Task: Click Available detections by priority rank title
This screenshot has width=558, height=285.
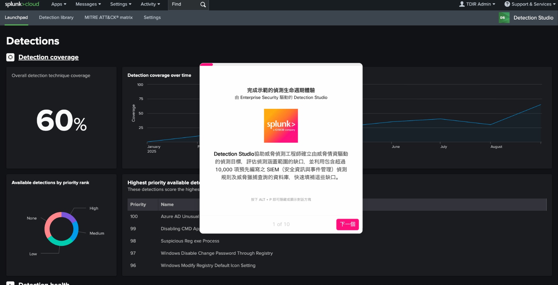Action: [50, 183]
